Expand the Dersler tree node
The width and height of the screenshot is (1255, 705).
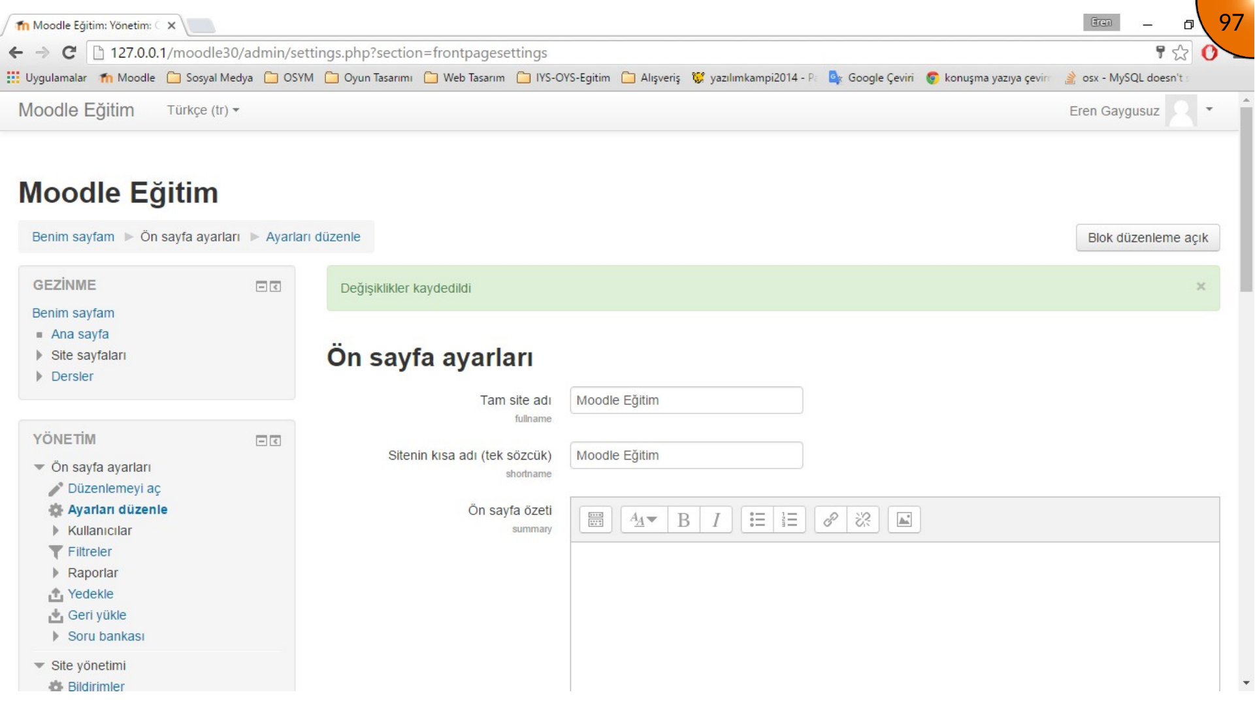click(x=39, y=377)
